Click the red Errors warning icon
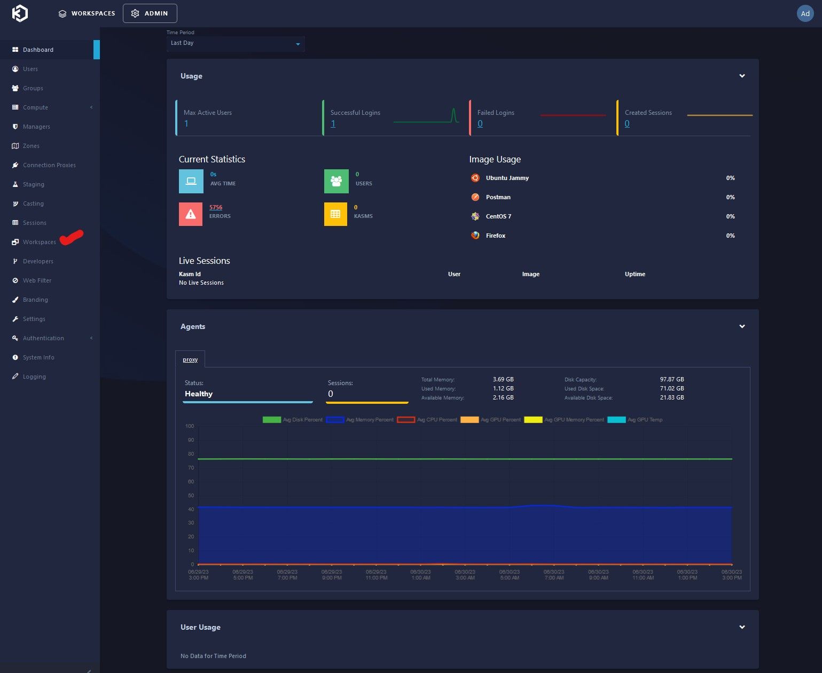The image size is (822, 673). click(x=191, y=214)
